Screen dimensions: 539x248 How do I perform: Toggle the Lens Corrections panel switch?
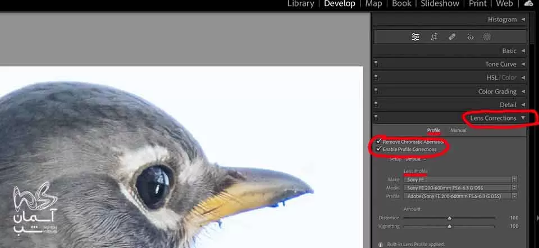click(x=376, y=118)
